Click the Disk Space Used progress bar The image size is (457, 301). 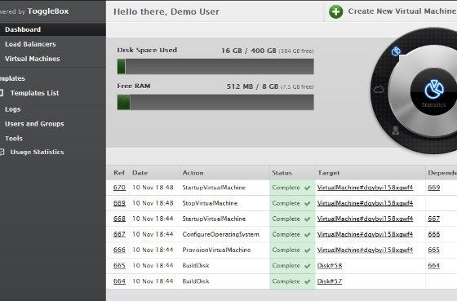point(215,66)
